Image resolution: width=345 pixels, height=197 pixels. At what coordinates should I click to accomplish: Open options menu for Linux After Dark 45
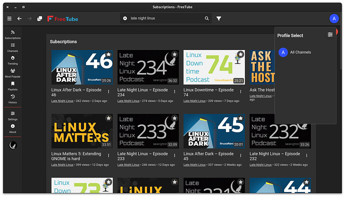pos(240,155)
